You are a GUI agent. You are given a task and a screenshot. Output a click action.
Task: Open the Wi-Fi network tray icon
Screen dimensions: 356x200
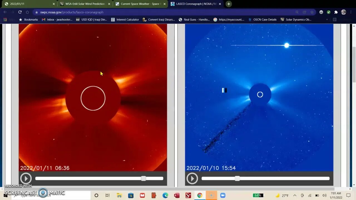click(310, 196)
